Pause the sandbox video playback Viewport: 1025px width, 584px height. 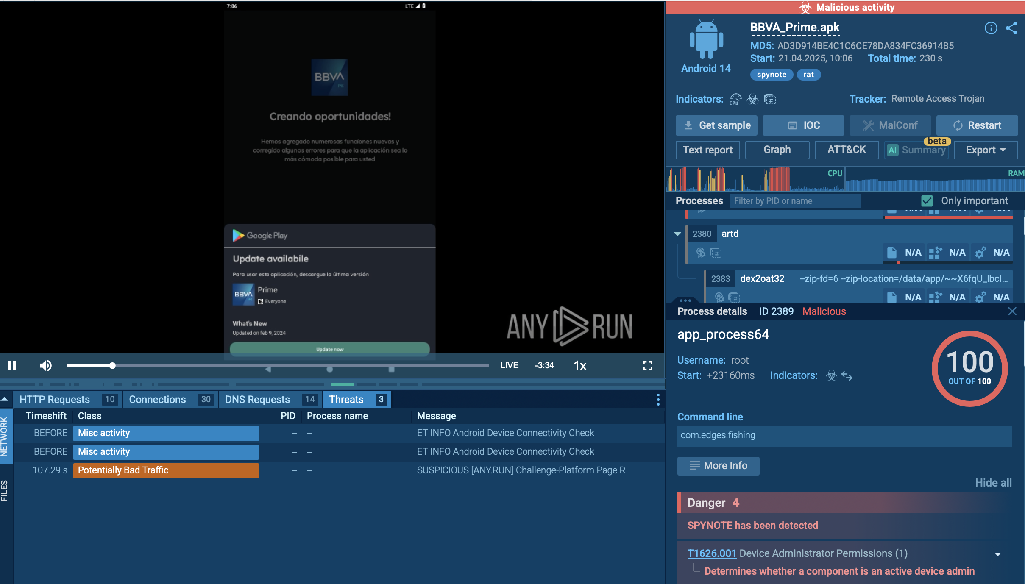[12, 365]
